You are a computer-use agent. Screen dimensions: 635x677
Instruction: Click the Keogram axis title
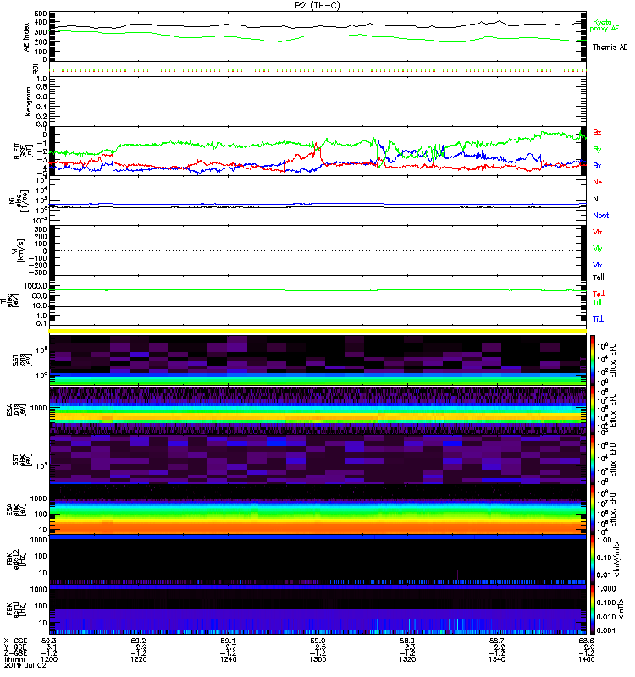click(28, 101)
